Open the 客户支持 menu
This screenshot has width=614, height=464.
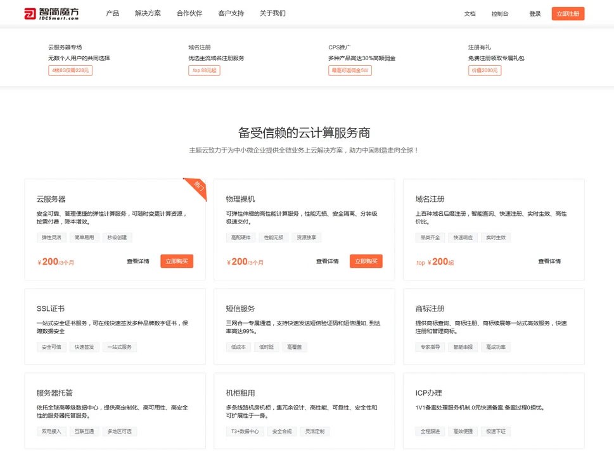[231, 13]
